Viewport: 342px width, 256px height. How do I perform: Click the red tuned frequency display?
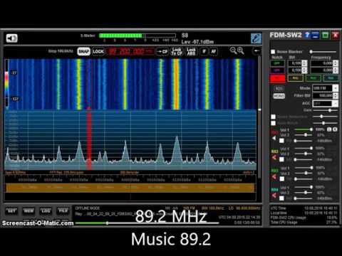tap(130, 51)
